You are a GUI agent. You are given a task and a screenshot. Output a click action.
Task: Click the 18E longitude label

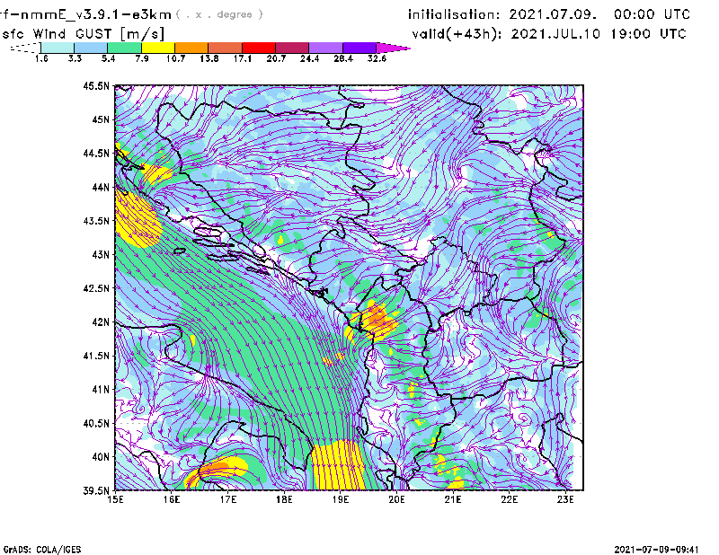point(284,499)
